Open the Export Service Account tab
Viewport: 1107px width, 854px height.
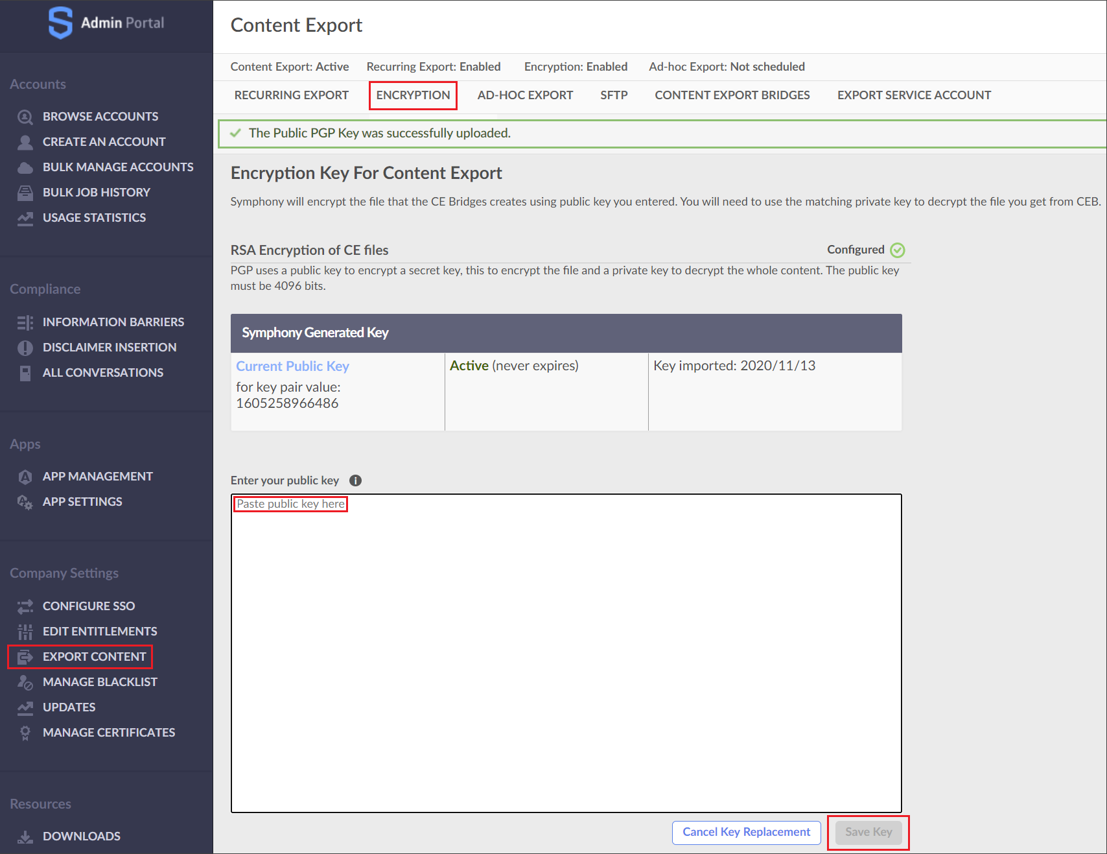click(x=914, y=95)
